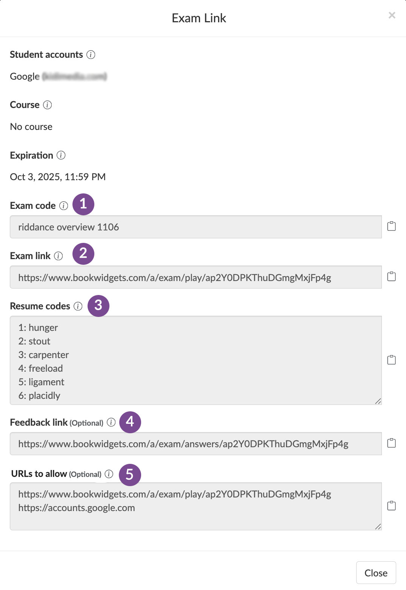Copy the feedback link to clipboard

click(x=392, y=443)
